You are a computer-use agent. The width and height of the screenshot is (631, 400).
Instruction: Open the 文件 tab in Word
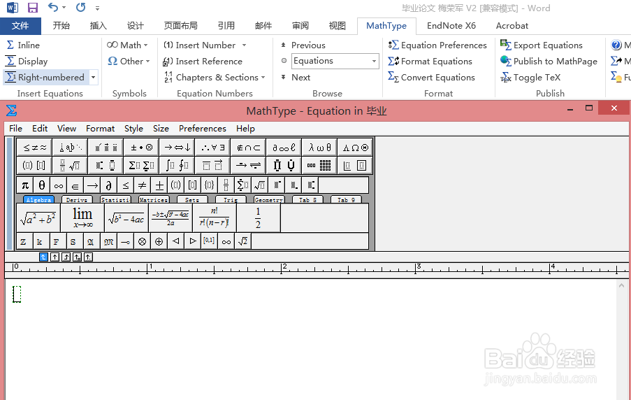point(20,26)
